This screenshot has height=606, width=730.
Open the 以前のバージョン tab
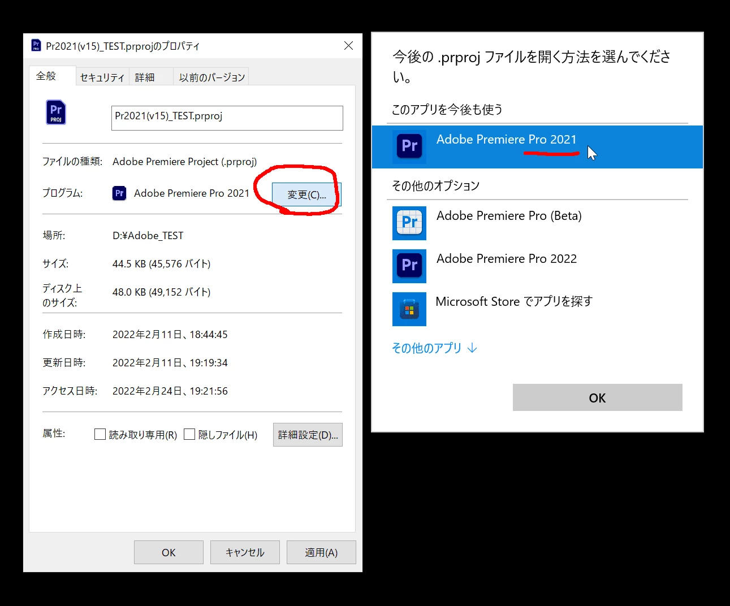click(211, 77)
